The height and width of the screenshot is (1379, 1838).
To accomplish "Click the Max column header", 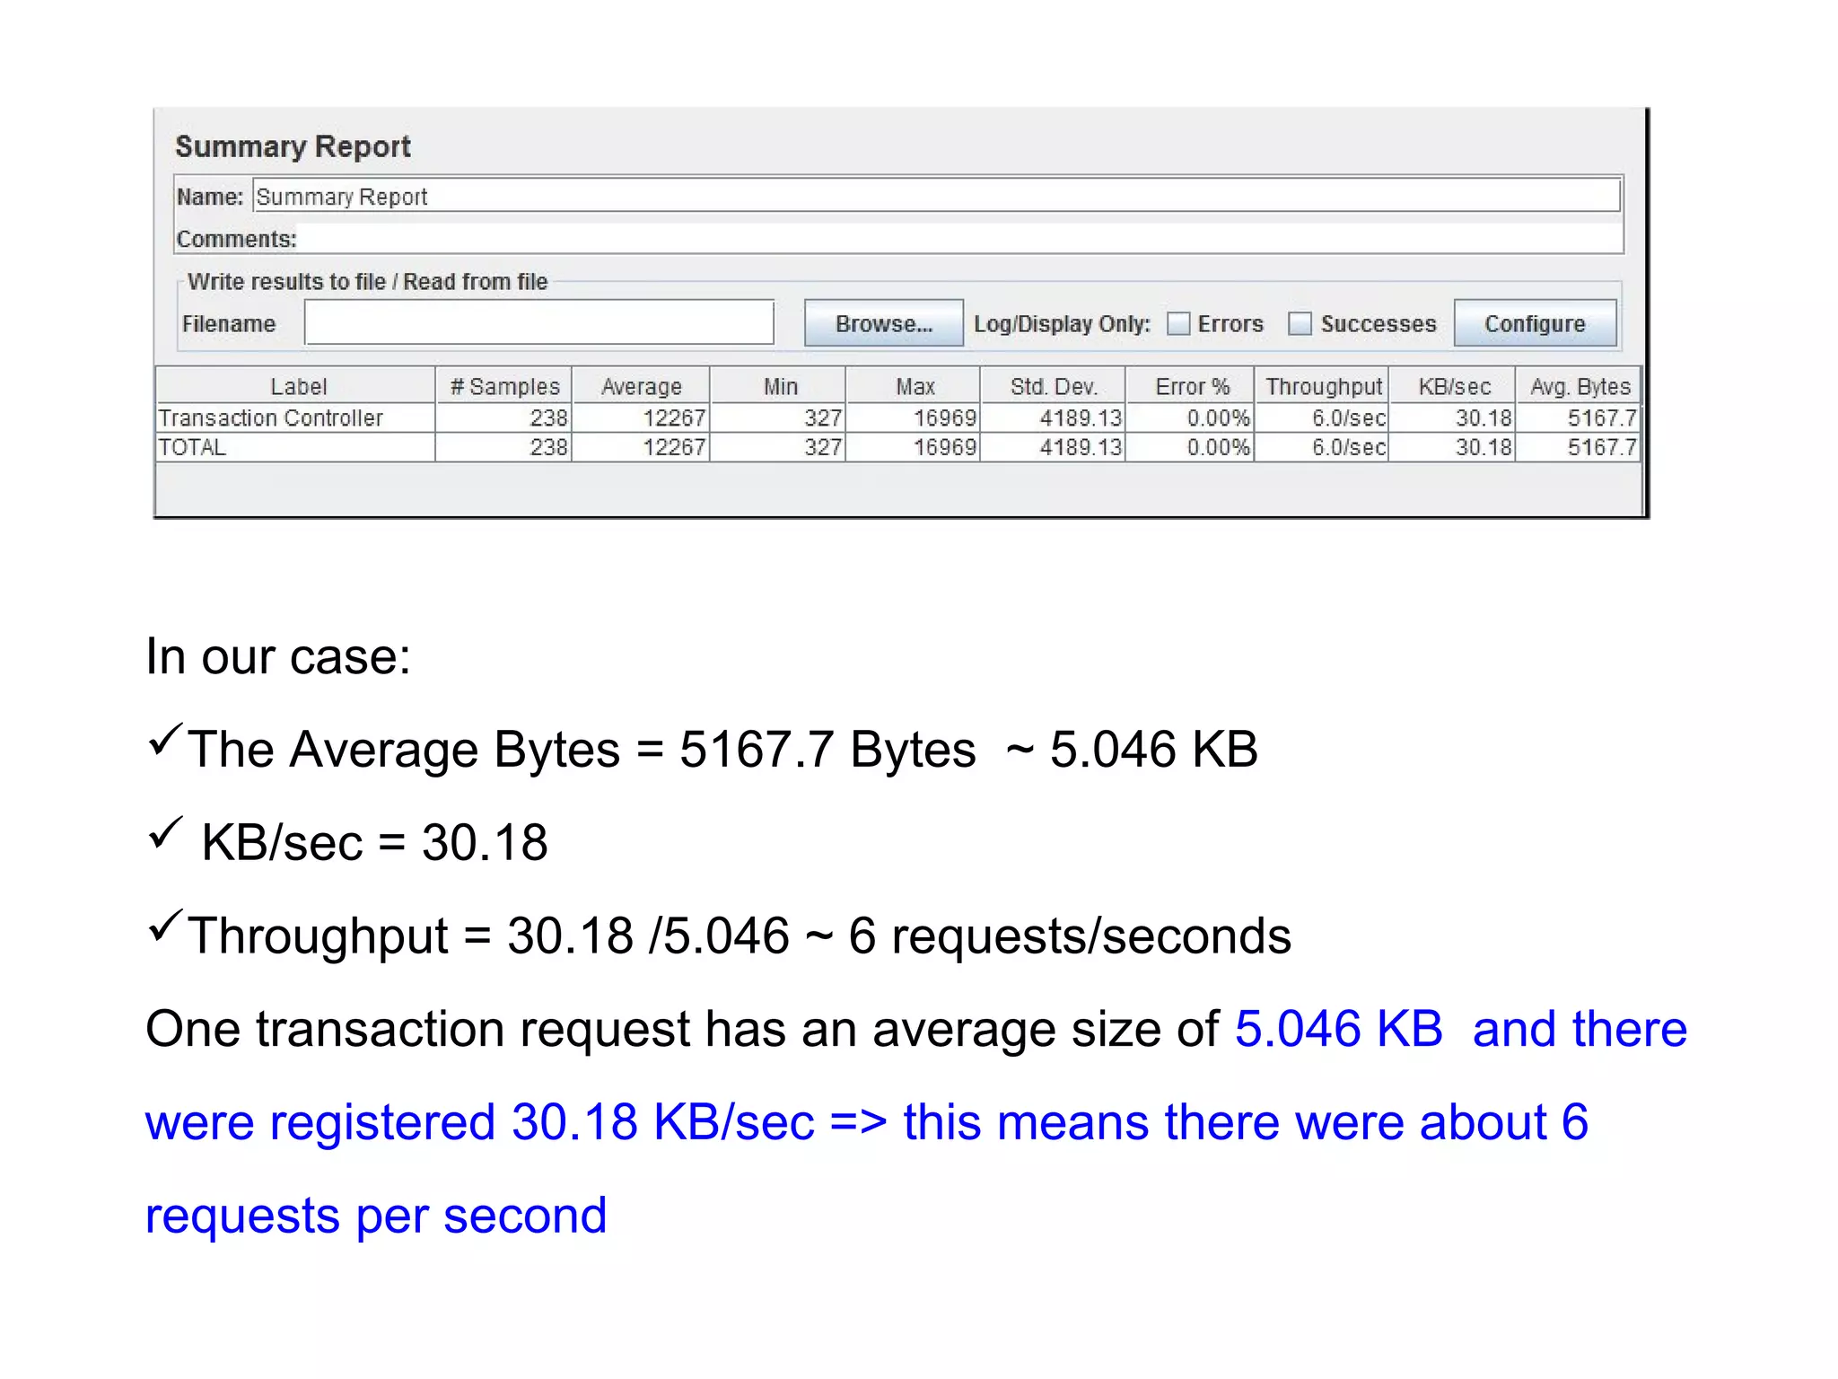I will 914,386.
